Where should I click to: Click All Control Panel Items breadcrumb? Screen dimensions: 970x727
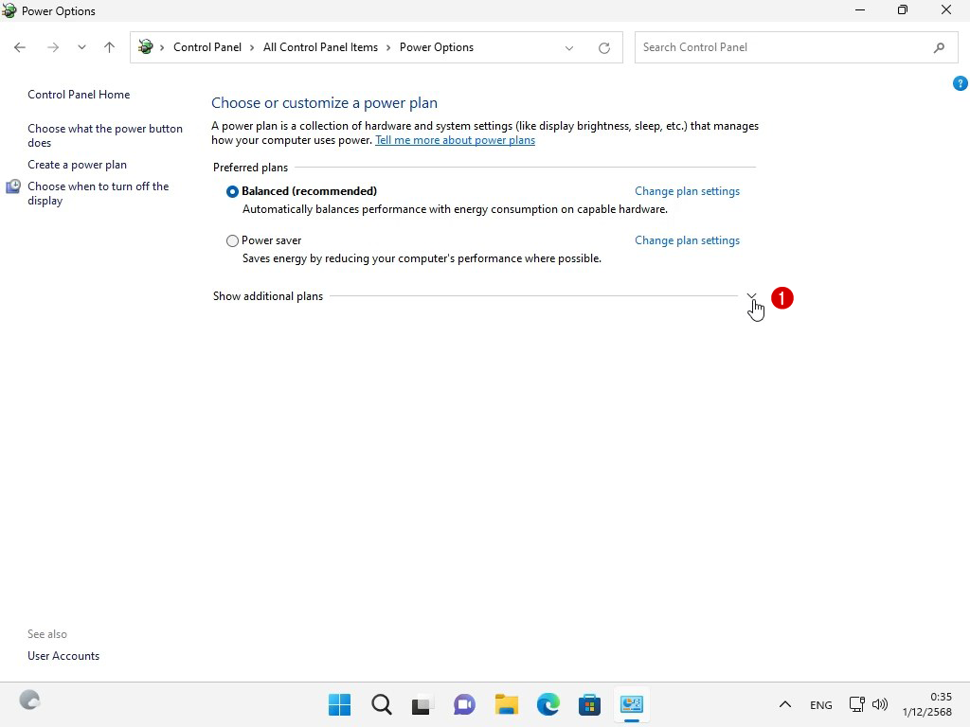[320, 47]
